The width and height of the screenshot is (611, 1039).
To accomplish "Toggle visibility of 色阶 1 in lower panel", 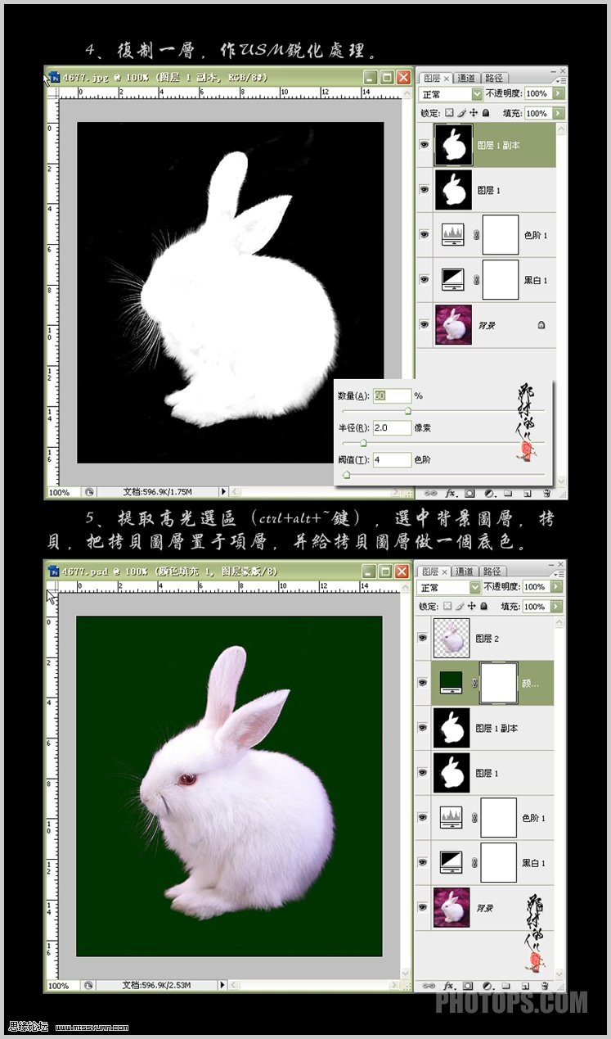I will point(424,817).
